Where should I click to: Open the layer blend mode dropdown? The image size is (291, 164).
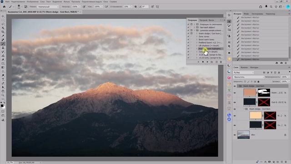(x=249, y=77)
